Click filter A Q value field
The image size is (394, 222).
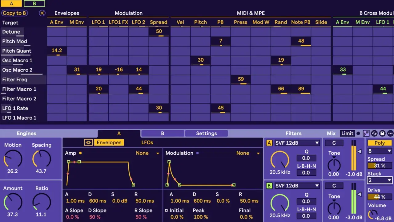pyautogui.click(x=306, y=158)
